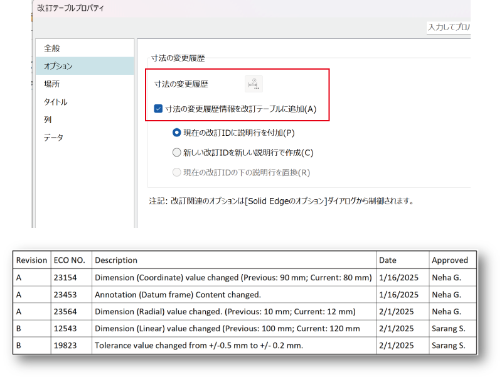502x379 pixels.
Task: Toggle the 寸法の変更履歴情報を改訂テーブルに追加 checkbox
Action: click(158, 109)
